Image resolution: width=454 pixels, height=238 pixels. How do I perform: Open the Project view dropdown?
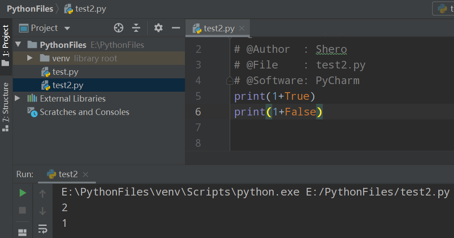click(x=67, y=28)
